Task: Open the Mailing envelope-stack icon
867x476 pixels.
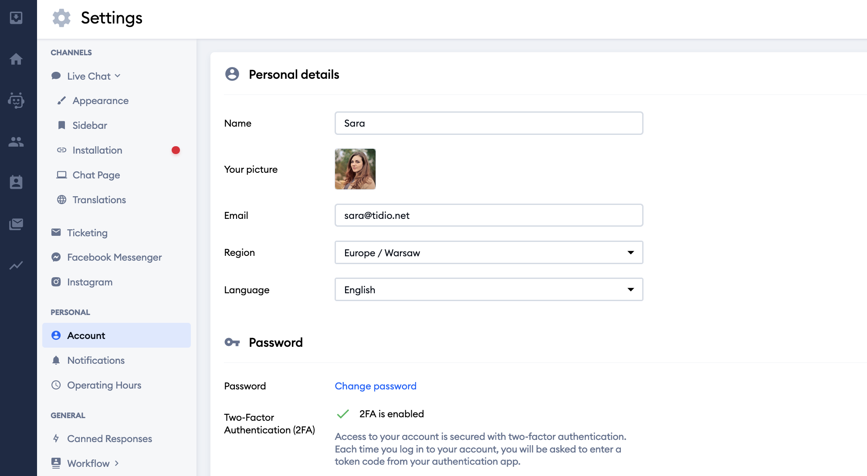Action: (16, 224)
